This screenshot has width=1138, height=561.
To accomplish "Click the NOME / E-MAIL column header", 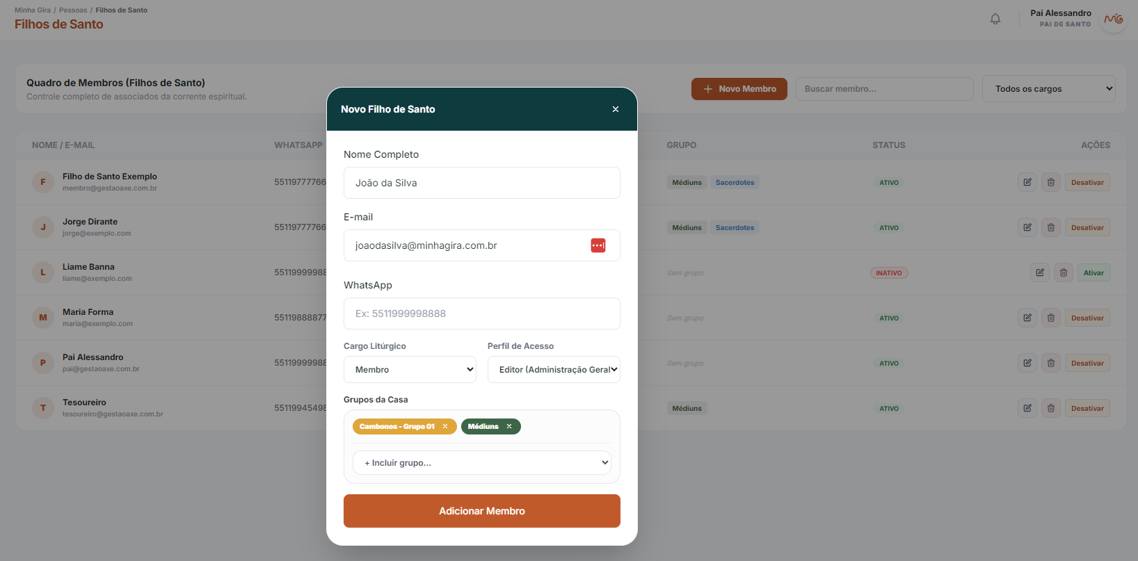I will coord(63,145).
